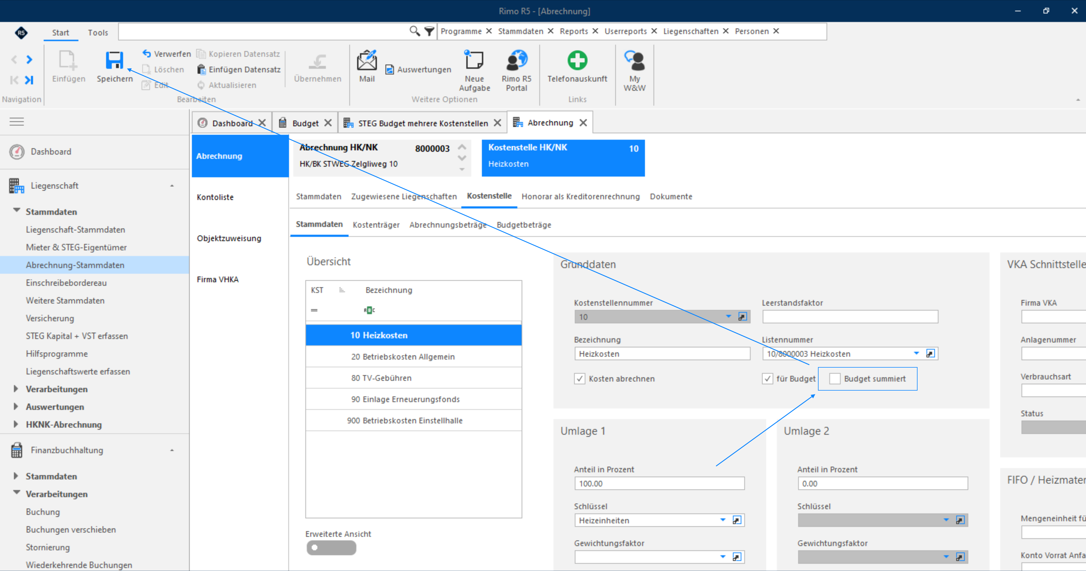Open Umlage 1 Schlüssel dropdown

pyautogui.click(x=723, y=520)
